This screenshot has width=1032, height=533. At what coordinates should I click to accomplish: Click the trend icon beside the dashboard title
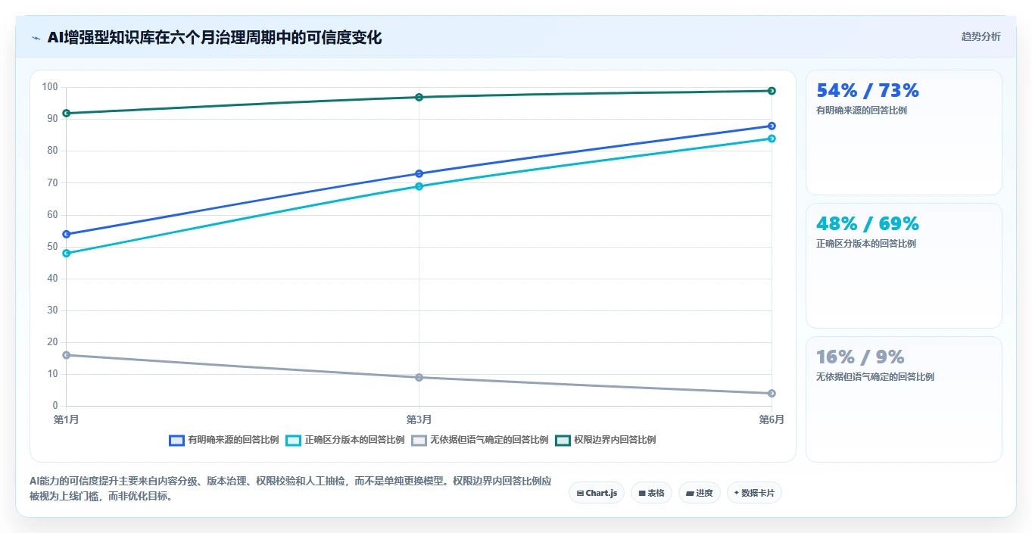tap(36, 38)
